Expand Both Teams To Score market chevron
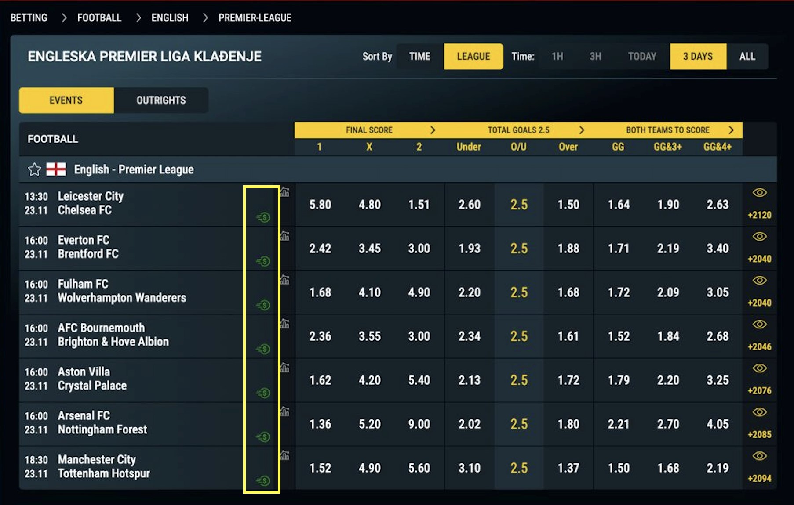Viewport: 794px width, 505px height. (x=731, y=130)
